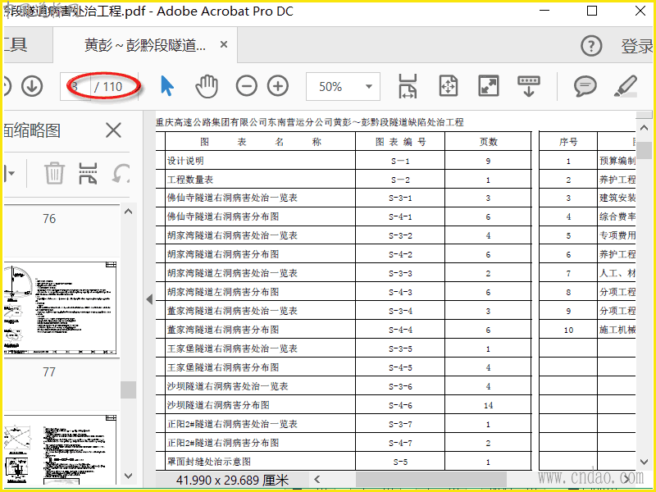
Task: Click horizontal scrollbar left arrow
Action: [x=317, y=479]
